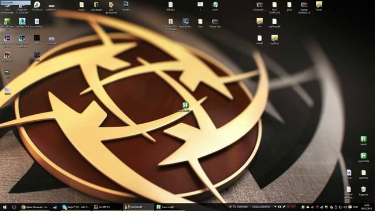Screen dimensions: 375x211
Task: Select the fonts desktop icon
Action: (x=319, y=6)
